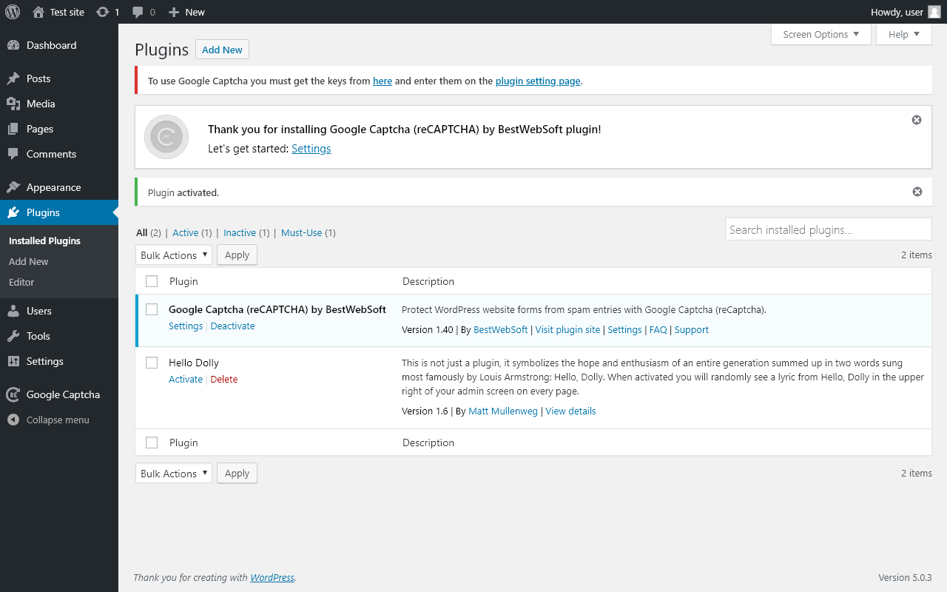
Task: Tick the Hello Dolly plugin checkbox
Action: (x=152, y=363)
